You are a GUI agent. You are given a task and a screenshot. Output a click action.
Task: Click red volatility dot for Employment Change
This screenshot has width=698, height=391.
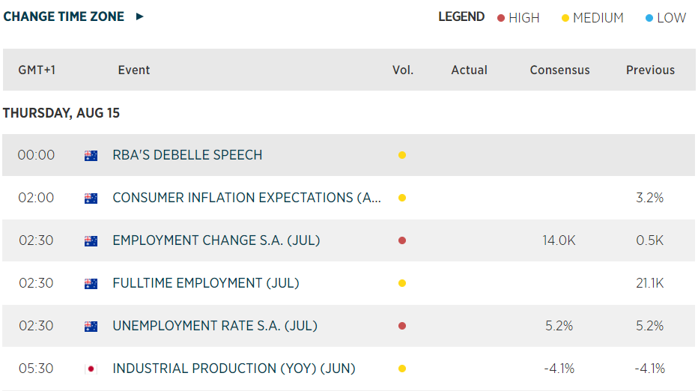coord(402,241)
